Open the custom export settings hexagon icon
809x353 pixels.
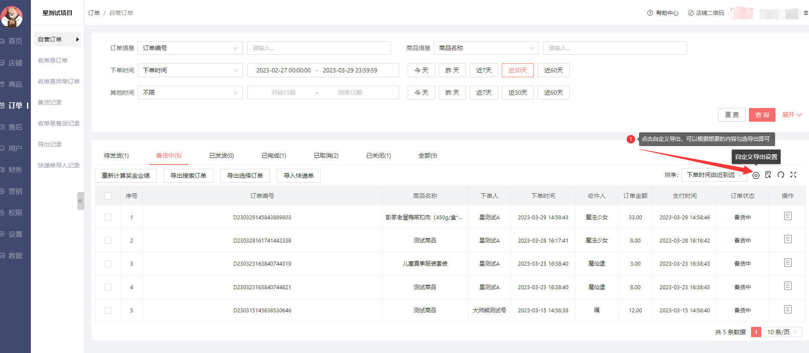click(756, 175)
